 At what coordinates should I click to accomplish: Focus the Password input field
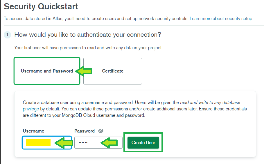[98, 142]
